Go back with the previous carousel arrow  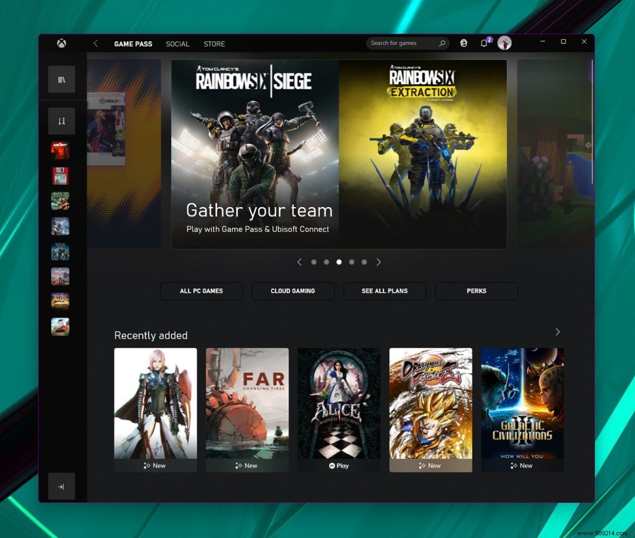point(300,262)
